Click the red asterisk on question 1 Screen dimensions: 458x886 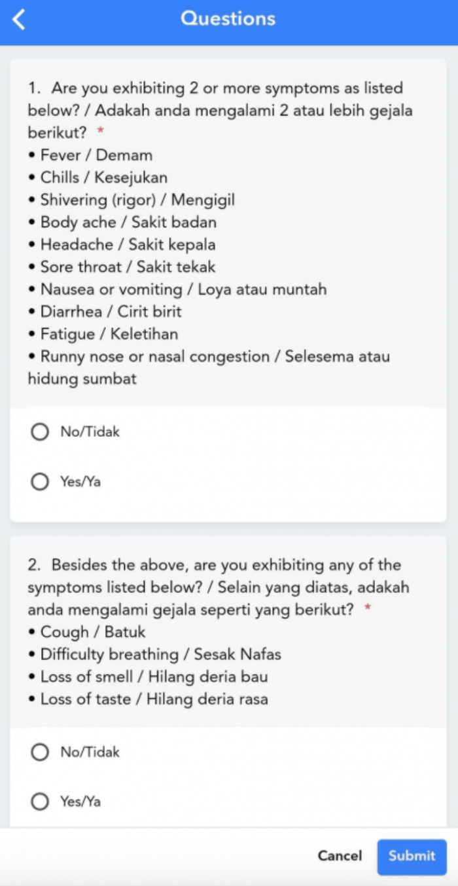coord(101,132)
